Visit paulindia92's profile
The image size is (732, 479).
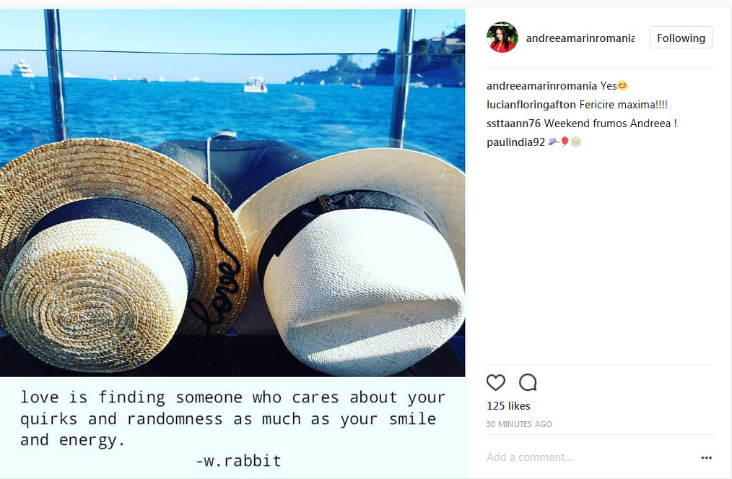point(515,142)
